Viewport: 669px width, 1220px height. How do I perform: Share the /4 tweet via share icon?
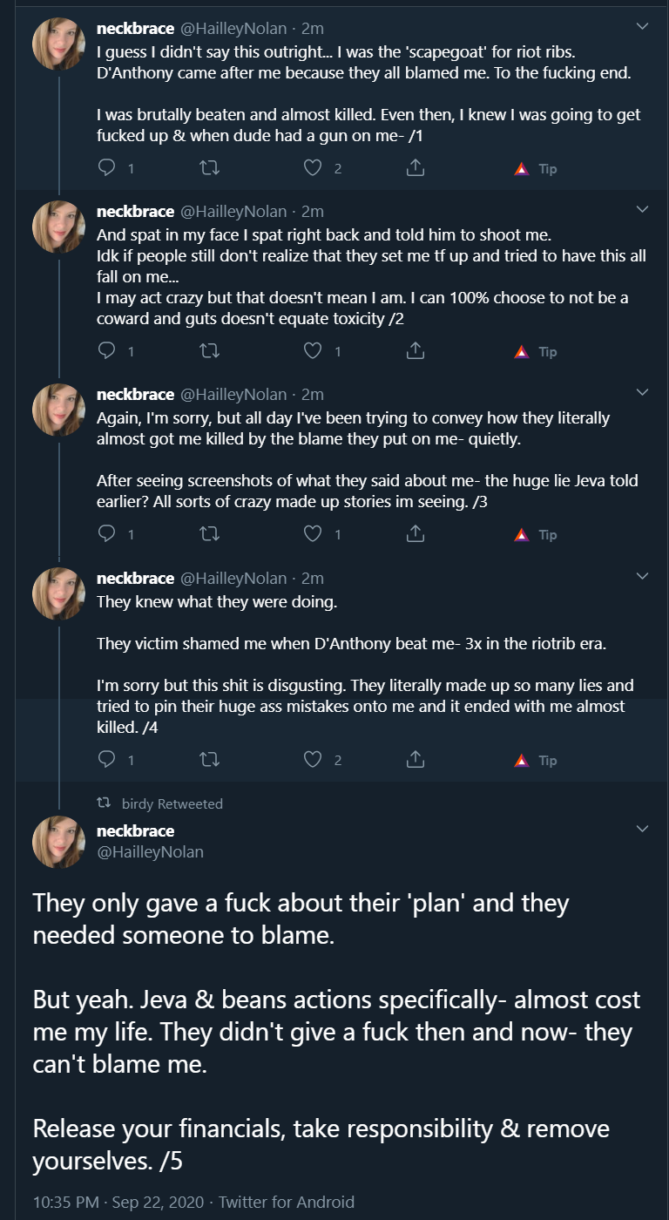pos(416,760)
